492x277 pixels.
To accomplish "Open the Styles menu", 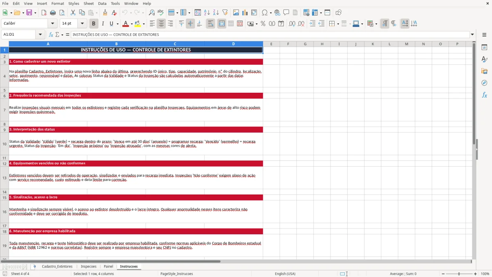I will 74,3.
